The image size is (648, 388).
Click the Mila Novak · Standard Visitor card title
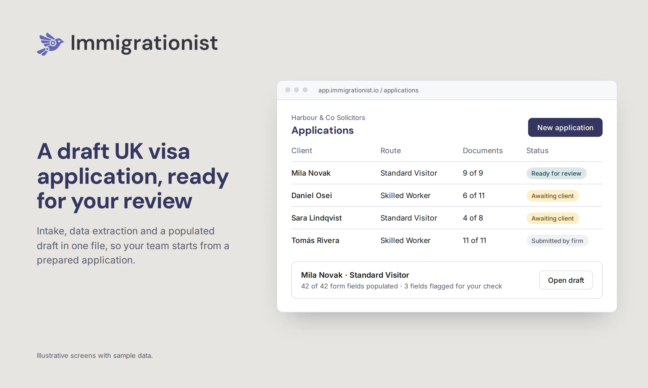pos(355,275)
